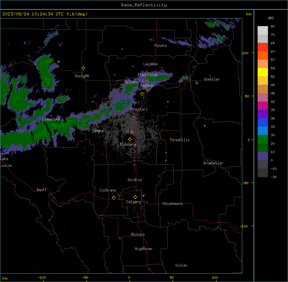Click the yellow V marker east of Calgary

click(x=143, y=196)
